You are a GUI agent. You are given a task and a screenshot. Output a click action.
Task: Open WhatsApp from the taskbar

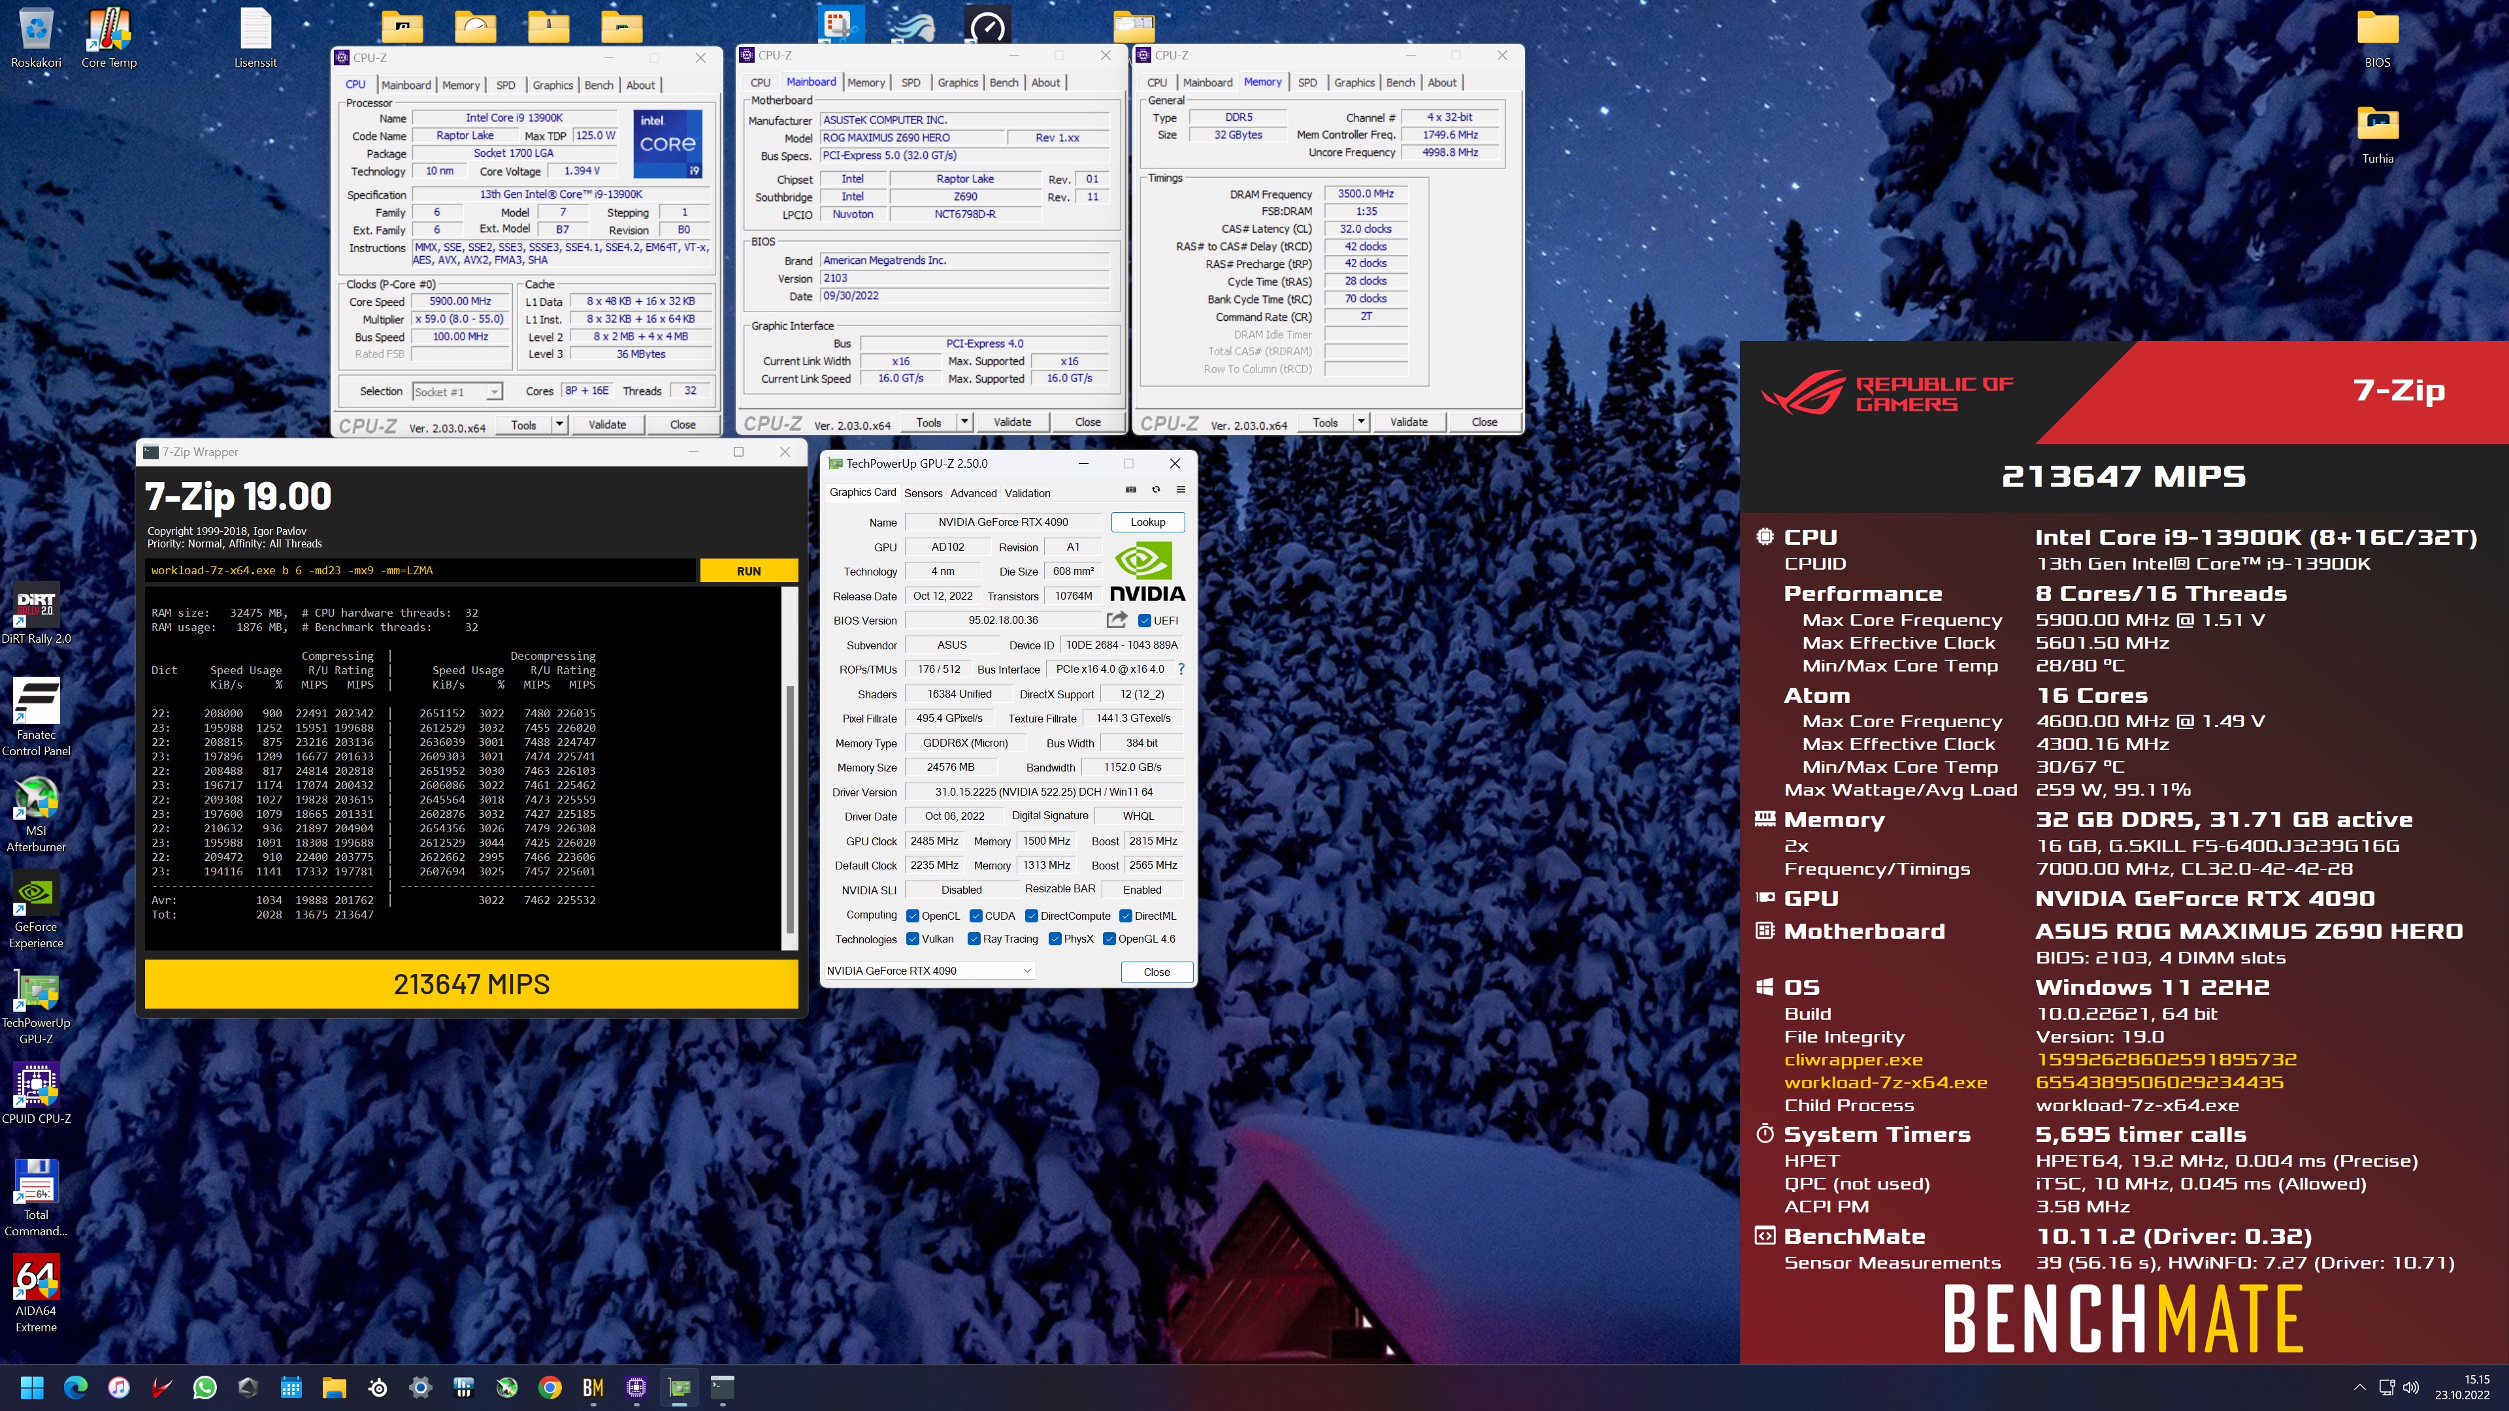coord(205,1387)
